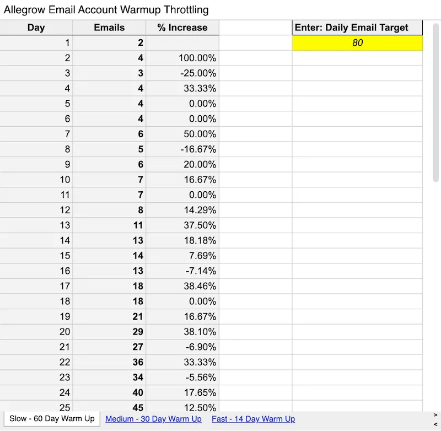The image size is (441, 431).
Task: Click the Emails column header
Action: click(x=109, y=27)
